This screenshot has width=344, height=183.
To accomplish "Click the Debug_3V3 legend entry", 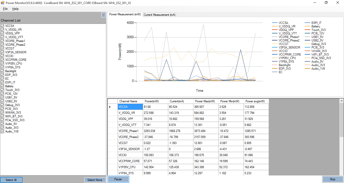I will click(x=319, y=44).
